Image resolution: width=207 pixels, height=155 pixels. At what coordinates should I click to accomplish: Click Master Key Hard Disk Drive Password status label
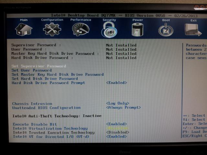55,54
